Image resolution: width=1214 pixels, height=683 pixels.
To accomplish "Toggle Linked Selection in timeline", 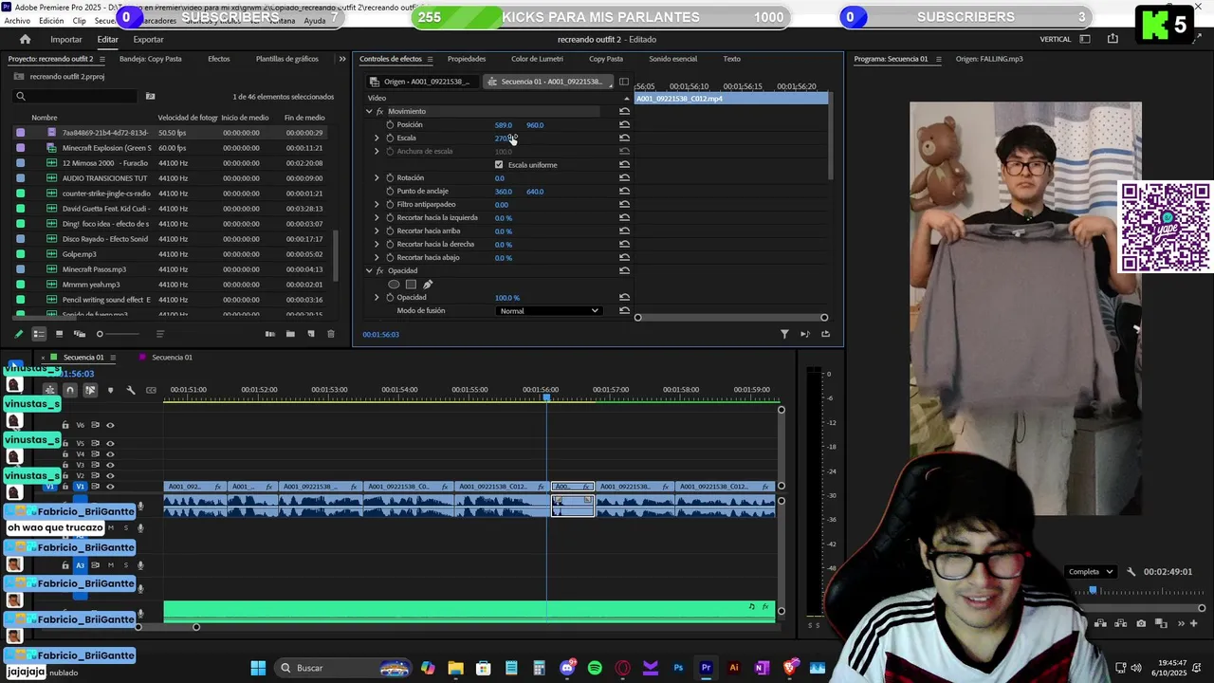I will point(90,390).
